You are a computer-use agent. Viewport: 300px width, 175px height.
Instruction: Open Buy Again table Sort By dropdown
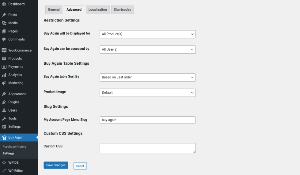(147, 77)
